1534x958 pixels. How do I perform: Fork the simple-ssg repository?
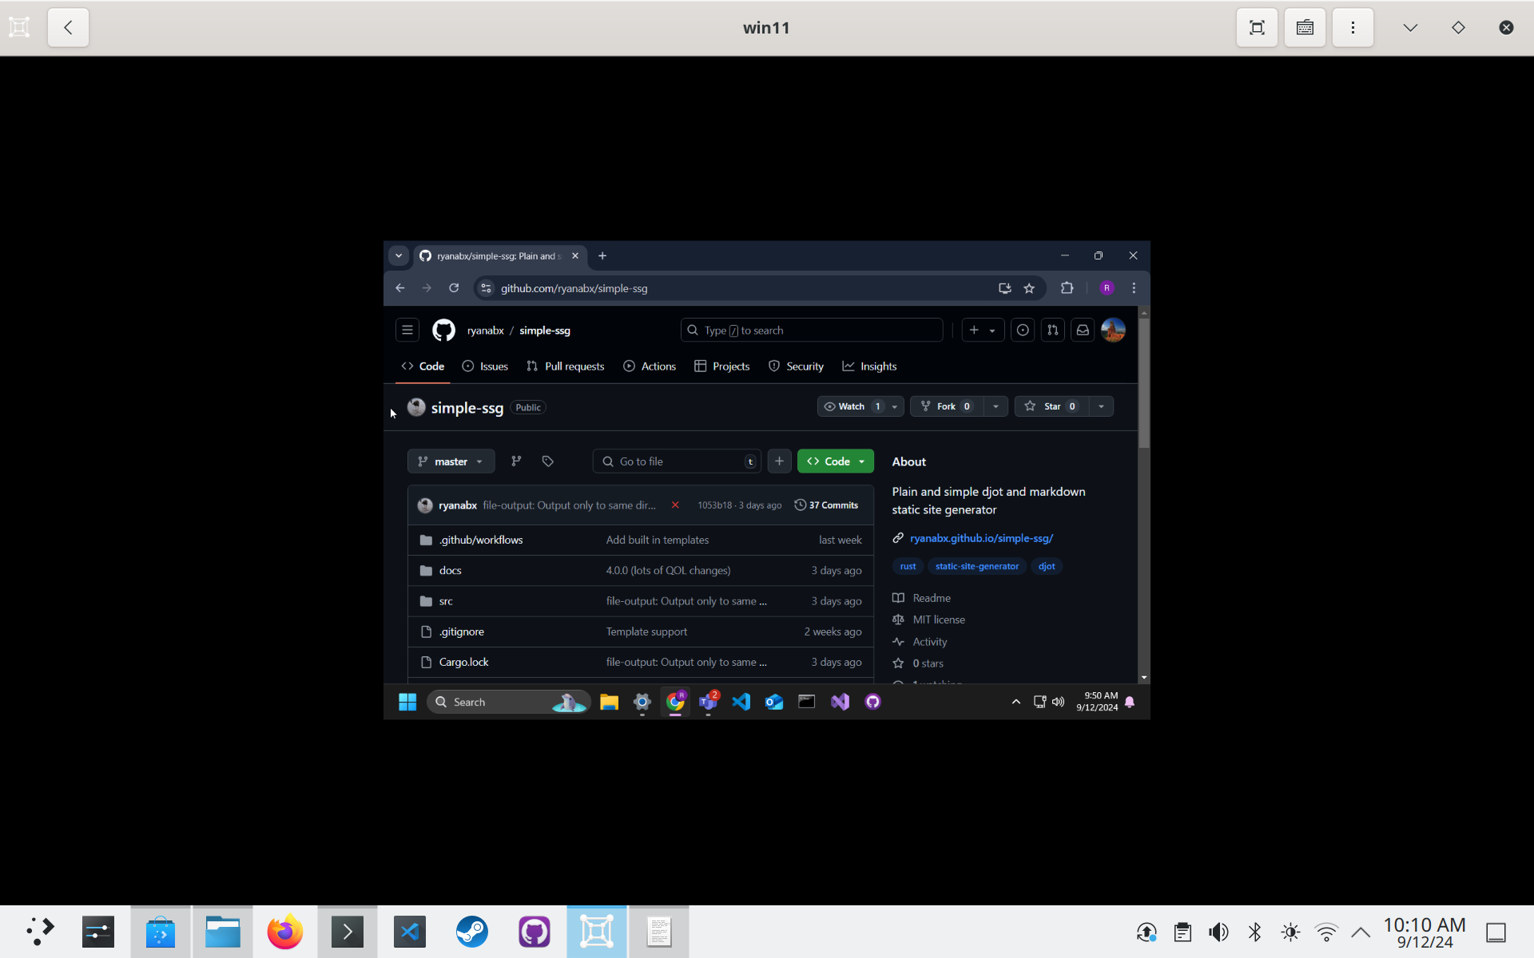(x=946, y=406)
